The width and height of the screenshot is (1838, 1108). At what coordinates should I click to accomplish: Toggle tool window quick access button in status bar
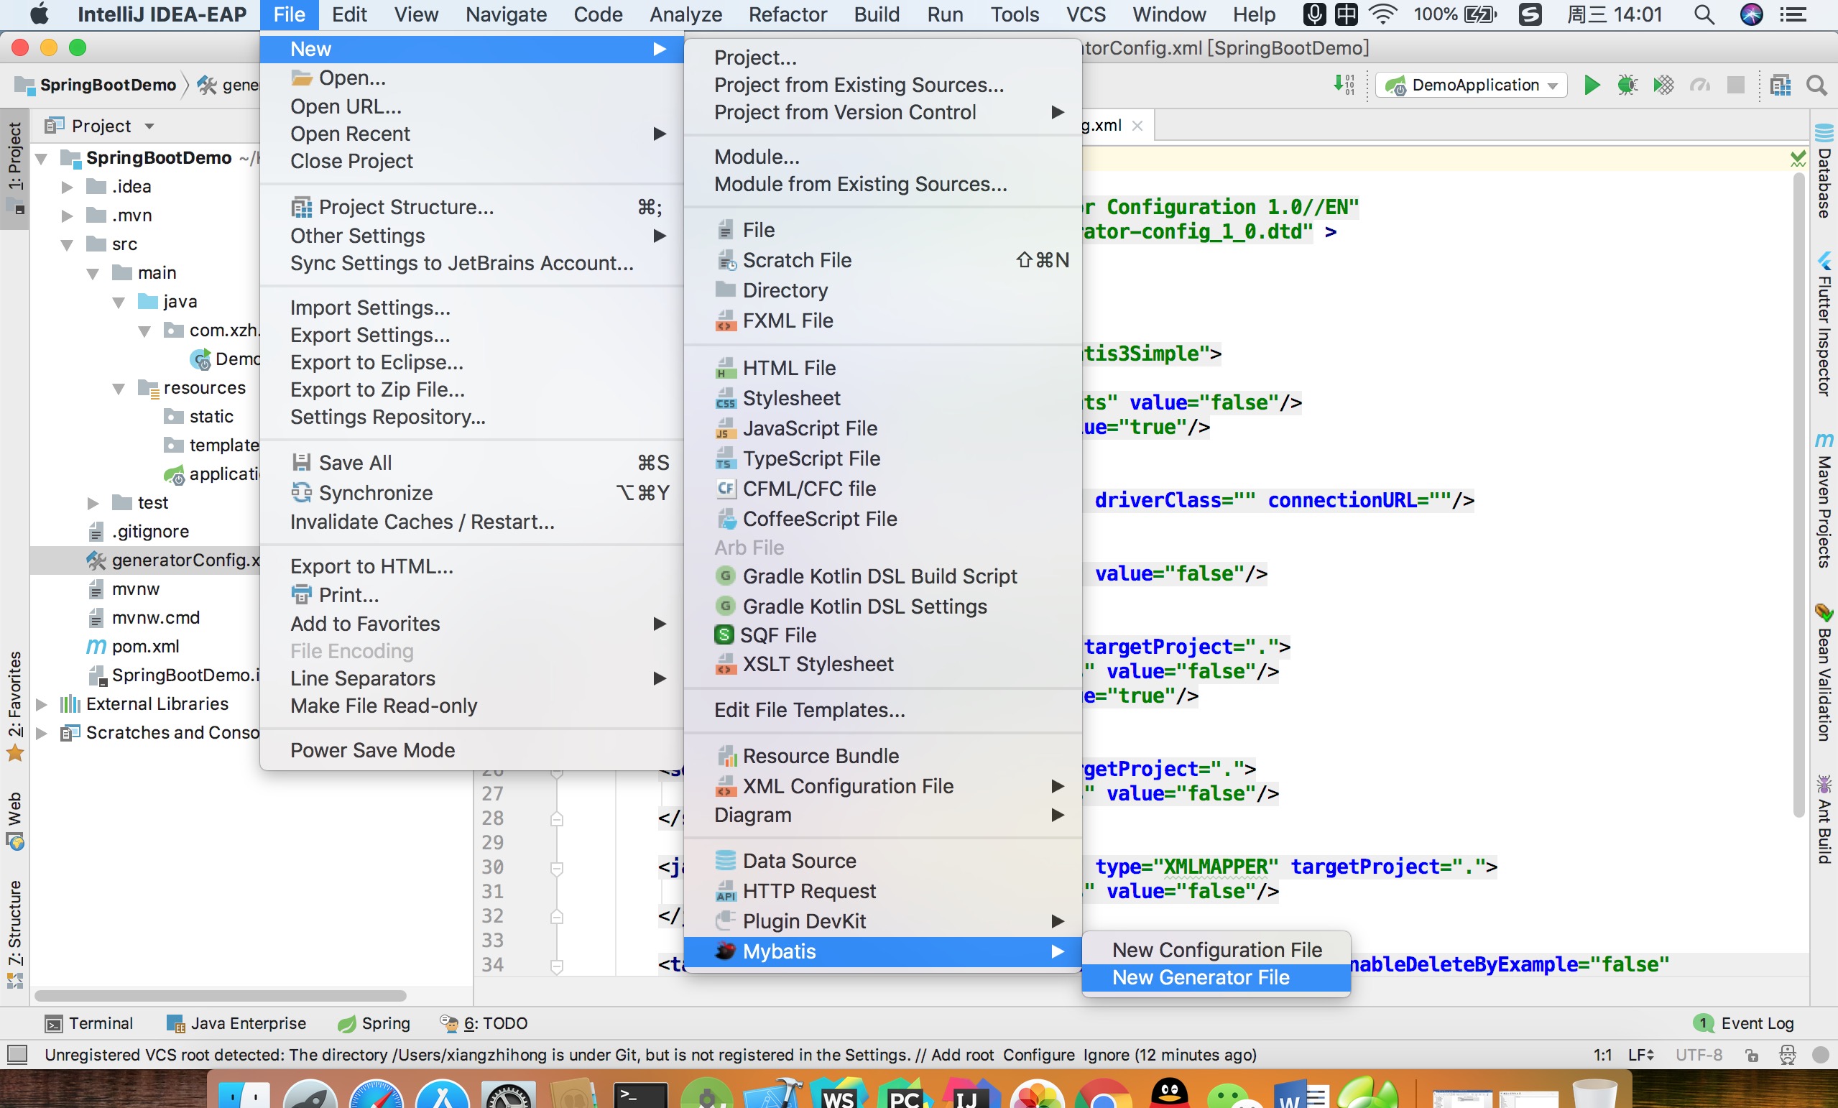pyautogui.click(x=17, y=1054)
